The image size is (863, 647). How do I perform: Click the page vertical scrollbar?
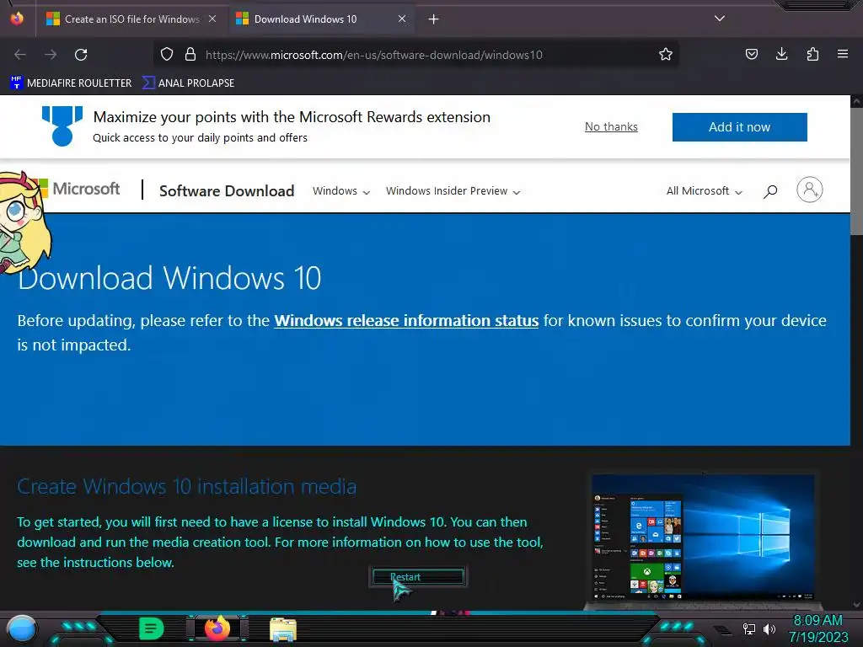[856, 170]
